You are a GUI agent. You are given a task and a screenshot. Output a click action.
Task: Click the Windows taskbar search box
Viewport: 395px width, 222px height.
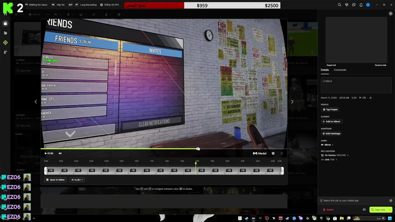(369, 218)
